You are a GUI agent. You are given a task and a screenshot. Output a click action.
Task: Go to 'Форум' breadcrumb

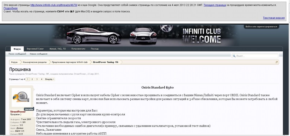point(14,62)
